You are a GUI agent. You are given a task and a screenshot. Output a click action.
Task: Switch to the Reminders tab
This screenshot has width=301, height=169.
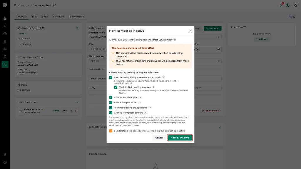tap(59, 17)
